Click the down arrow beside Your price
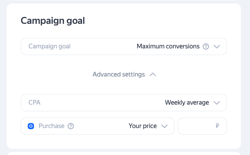Viewport: 250px width, 155px height. (164, 126)
